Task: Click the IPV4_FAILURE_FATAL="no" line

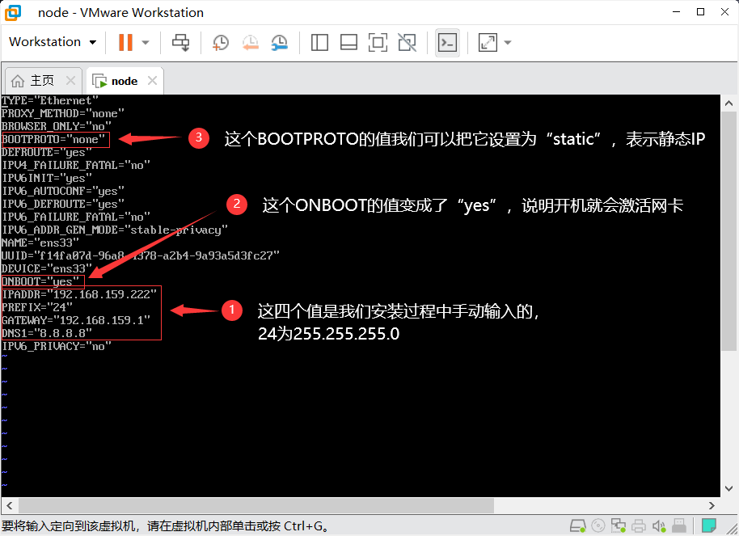Action: coord(76,166)
